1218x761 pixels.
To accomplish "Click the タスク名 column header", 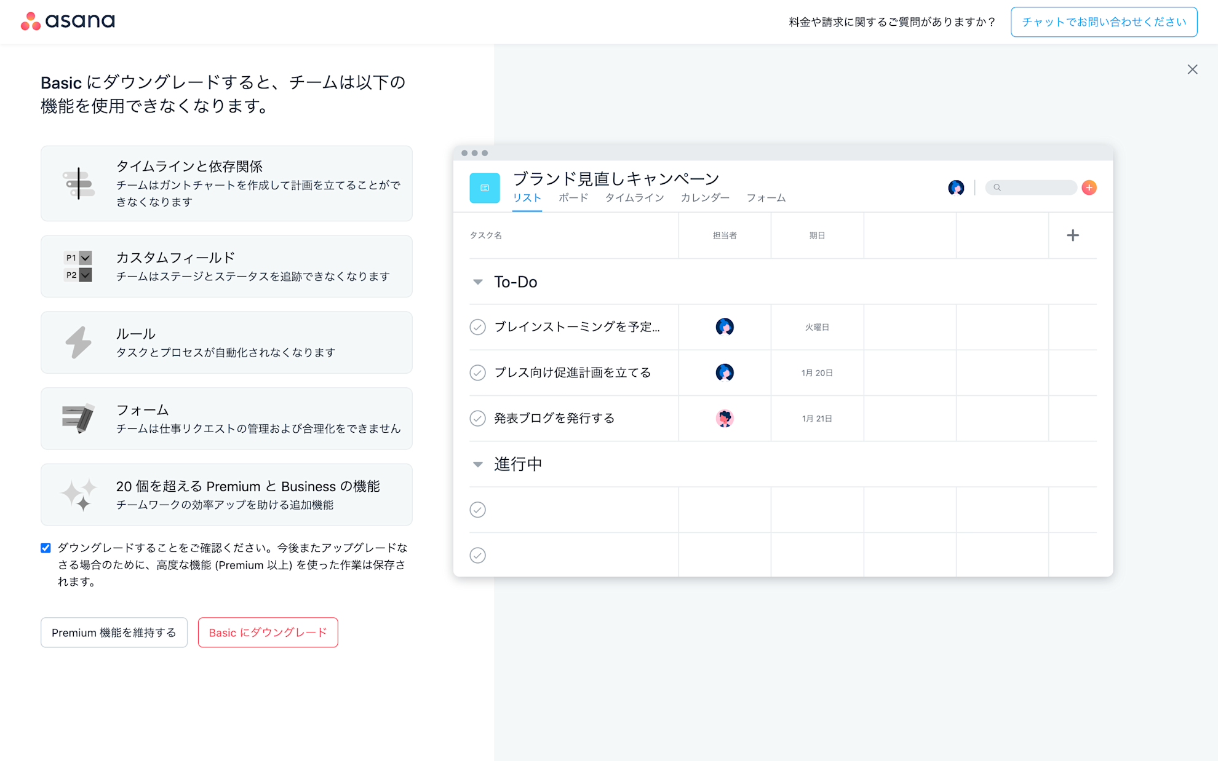I will (486, 235).
